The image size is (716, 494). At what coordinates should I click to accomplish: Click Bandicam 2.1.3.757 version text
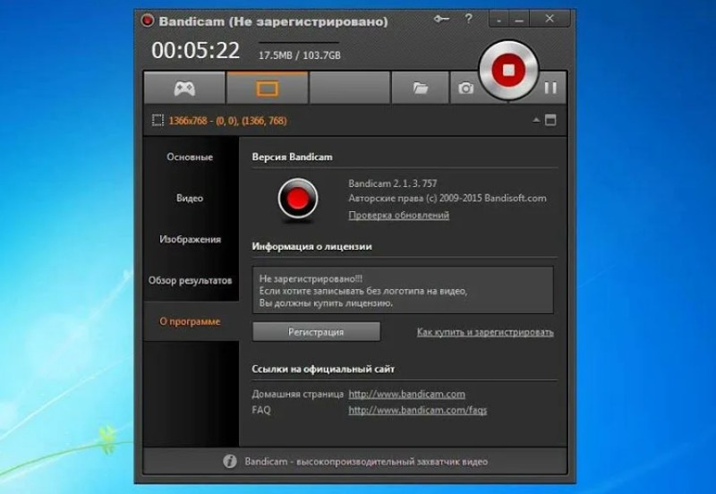tap(393, 183)
